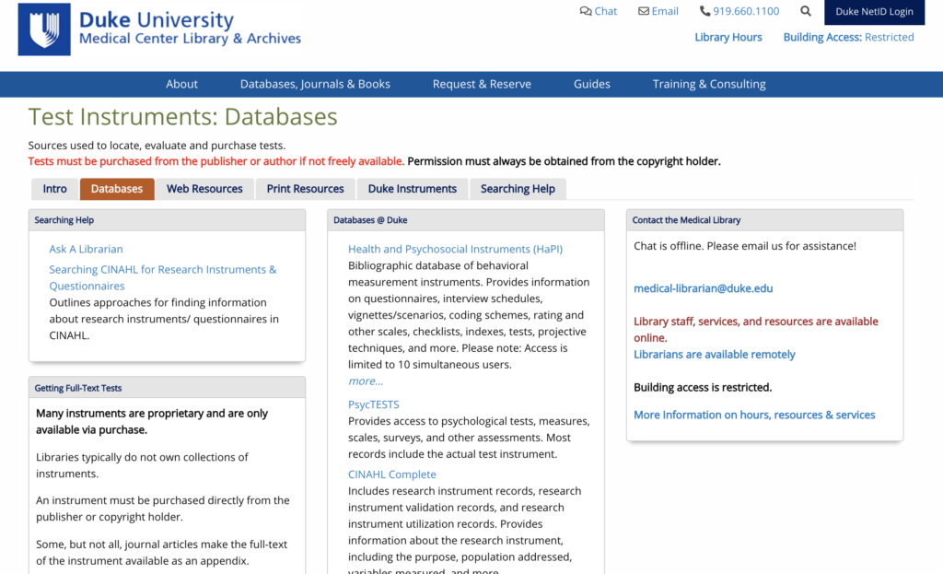
Task: Switch to the Searching Help tab
Action: [x=518, y=189]
